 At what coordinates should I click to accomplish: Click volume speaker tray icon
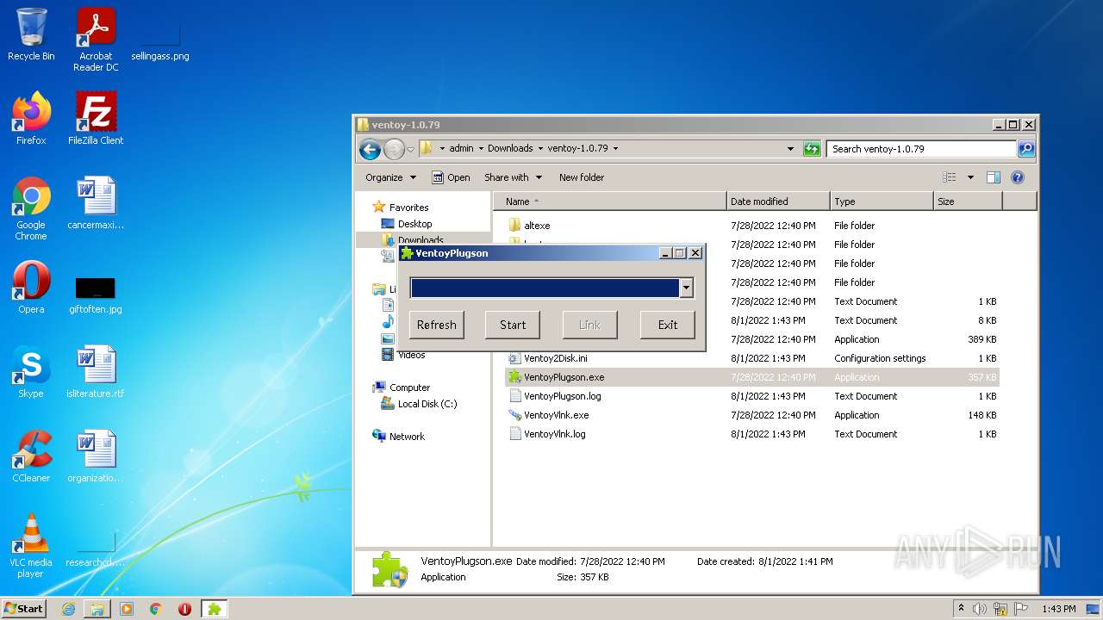point(980,609)
